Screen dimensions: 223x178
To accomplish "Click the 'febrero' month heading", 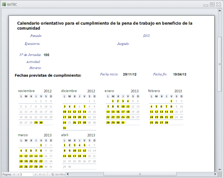I will coord(154,91).
